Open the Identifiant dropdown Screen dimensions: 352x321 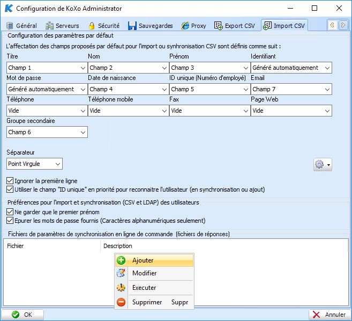click(x=291, y=68)
